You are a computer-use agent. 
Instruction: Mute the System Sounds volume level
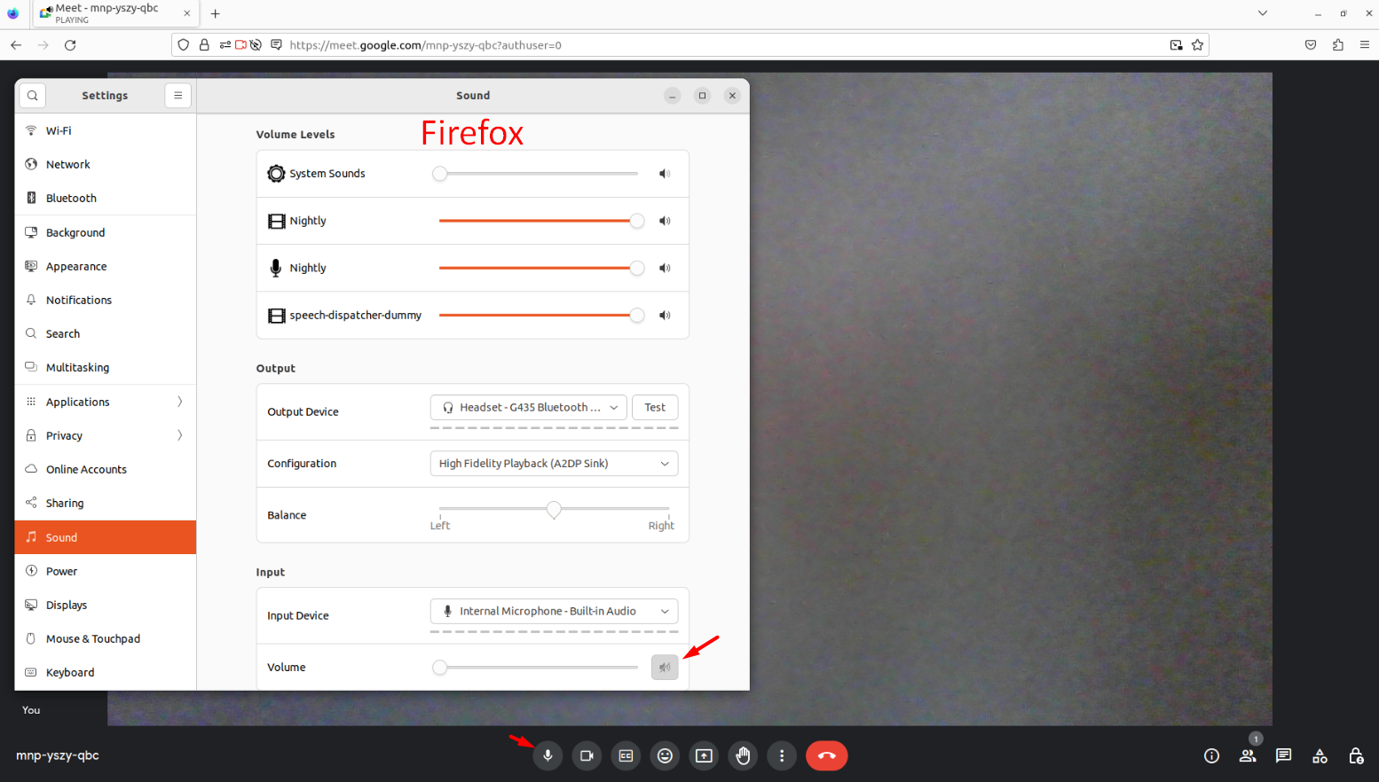665,173
